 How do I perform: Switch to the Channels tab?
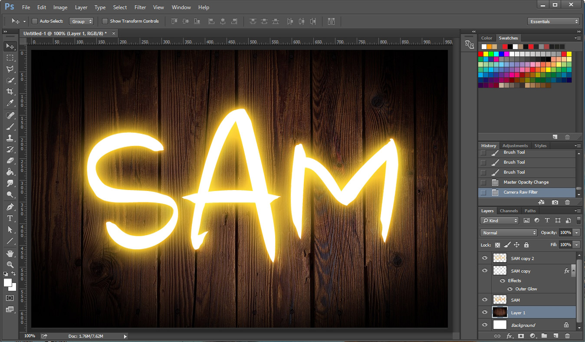pos(509,211)
